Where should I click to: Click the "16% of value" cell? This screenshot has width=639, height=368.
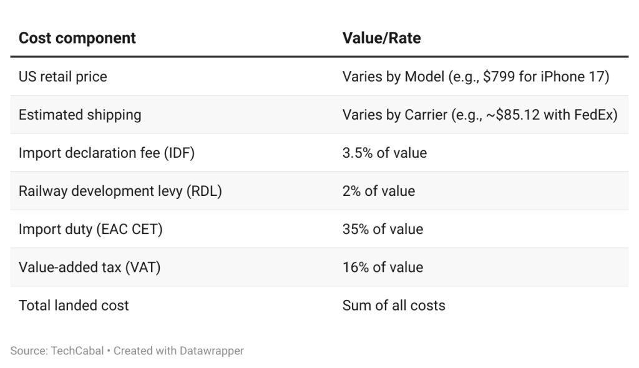tap(383, 267)
